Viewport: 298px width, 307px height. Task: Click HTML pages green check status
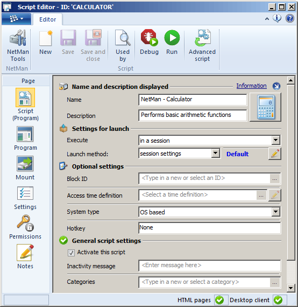coord(219,300)
